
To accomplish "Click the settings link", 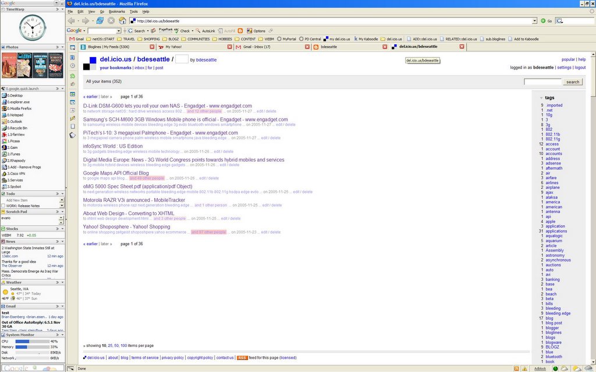I will pos(564,67).
